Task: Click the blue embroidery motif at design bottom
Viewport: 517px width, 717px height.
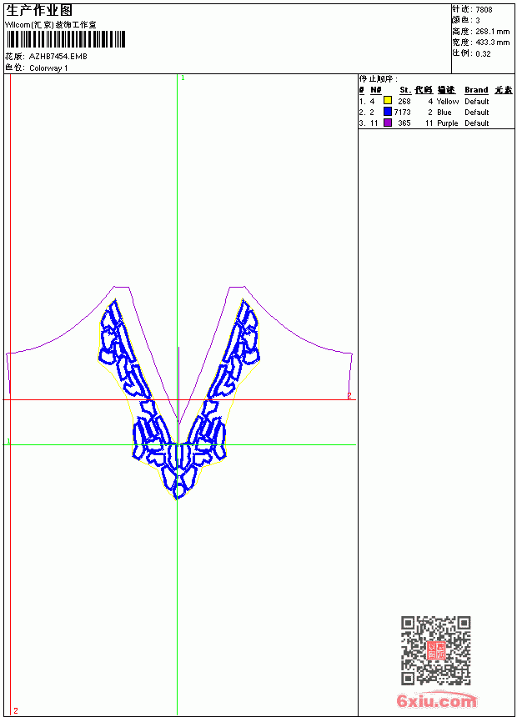Action: tap(179, 471)
